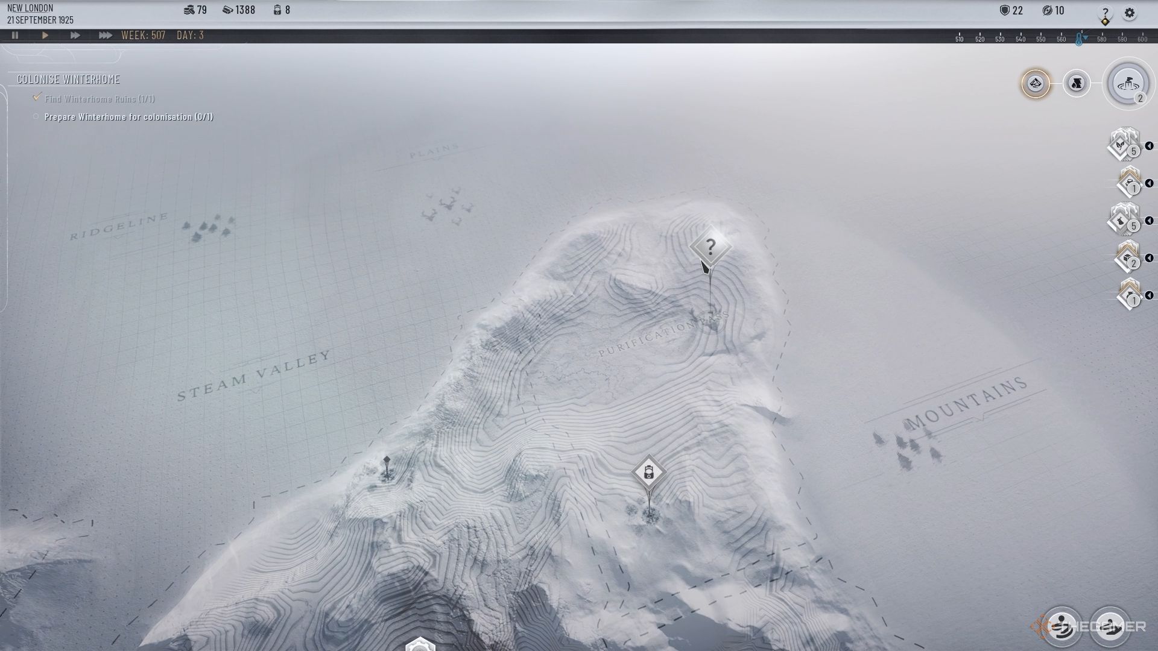
Task: Click the 21 September 1925 date
Action: 40,20
